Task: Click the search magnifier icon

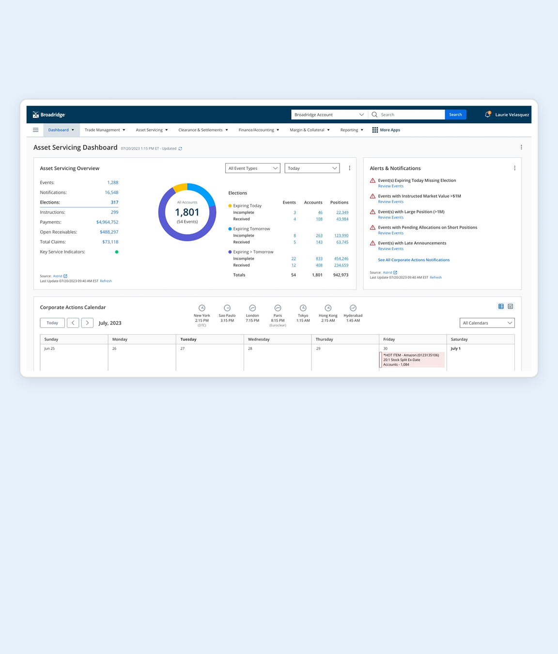Action: coord(374,115)
